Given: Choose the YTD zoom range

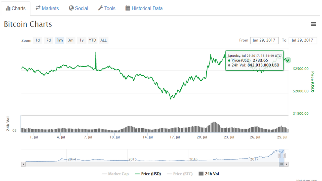Looking at the screenshot, I should click(93, 40).
